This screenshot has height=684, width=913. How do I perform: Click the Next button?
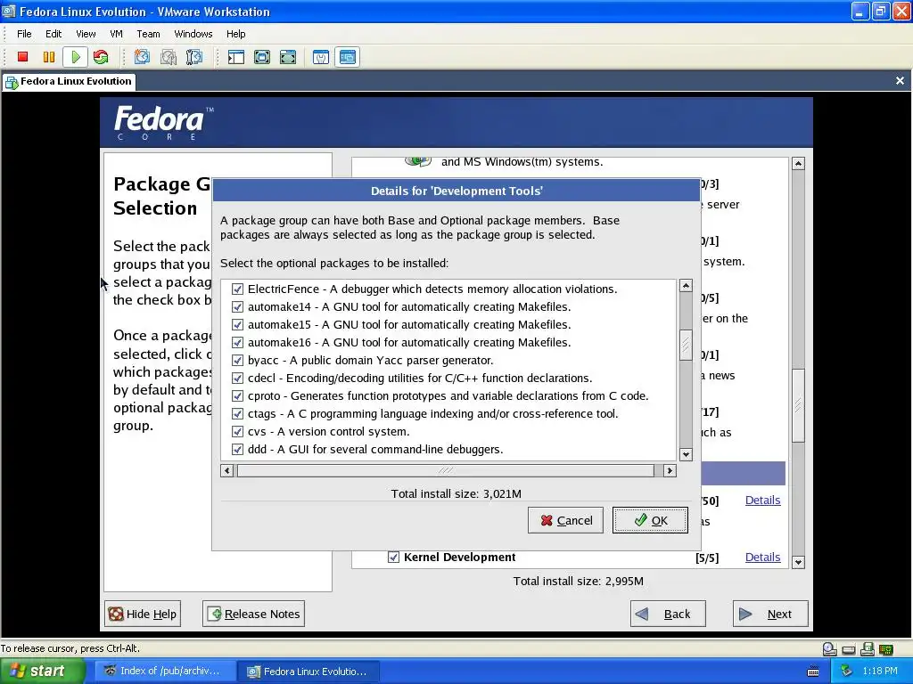pyautogui.click(x=770, y=614)
